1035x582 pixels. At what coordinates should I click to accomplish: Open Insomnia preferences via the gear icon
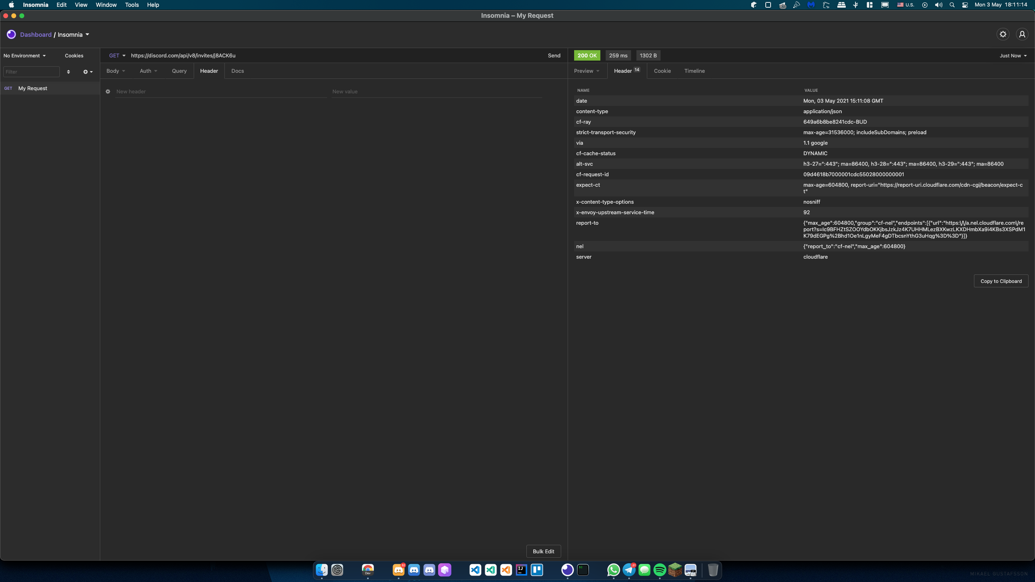(x=1003, y=34)
